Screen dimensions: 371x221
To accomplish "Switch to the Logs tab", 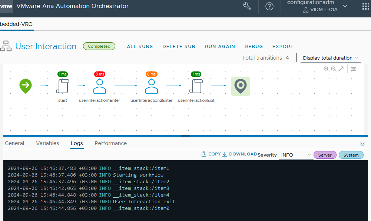I will pyautogui.click(x=77, y=143).
